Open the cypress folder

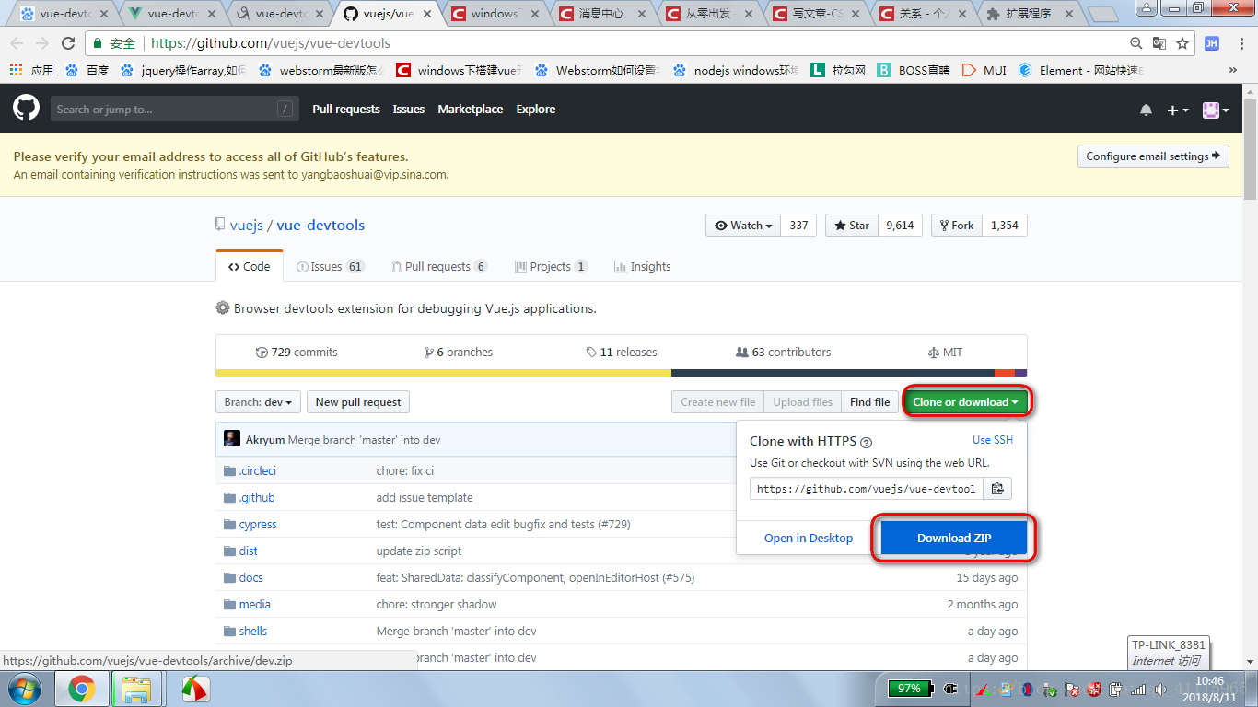click(258, 524)
